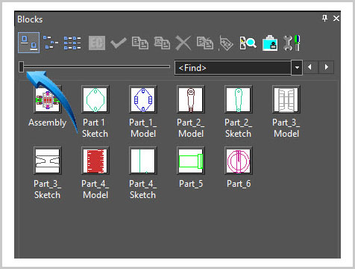355x269 pixels.
Task: Click the copy block icon
Action: click(140, 43)
